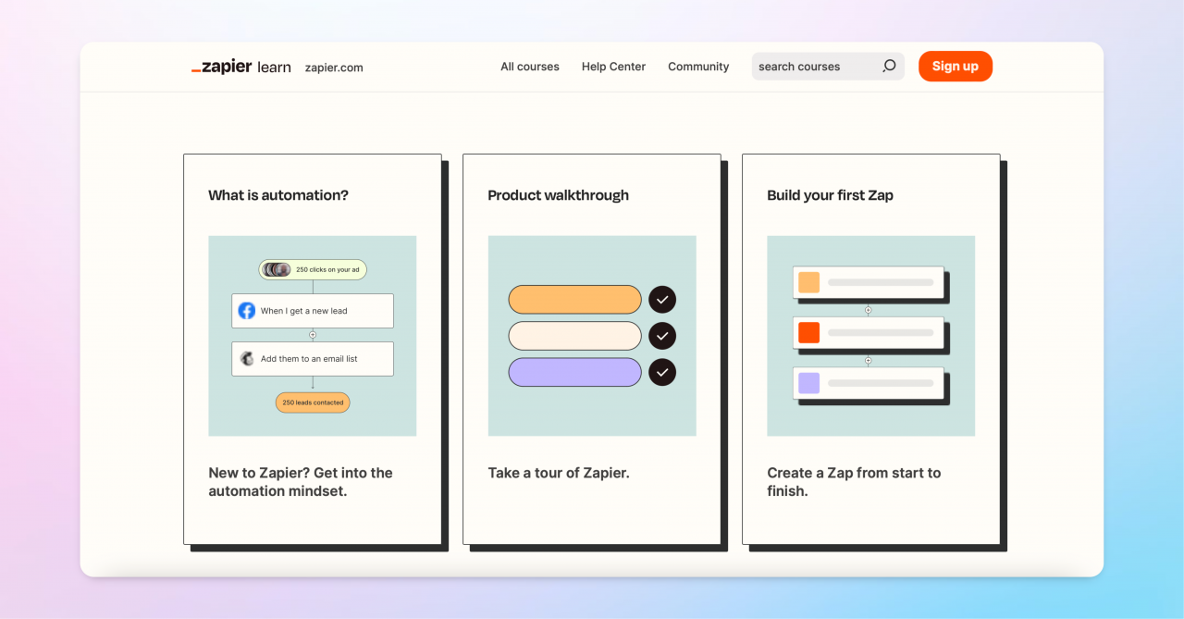Click the checkmark next to the purple bar
This screenshot has height=619, width=1184.
tap(662, 372)
